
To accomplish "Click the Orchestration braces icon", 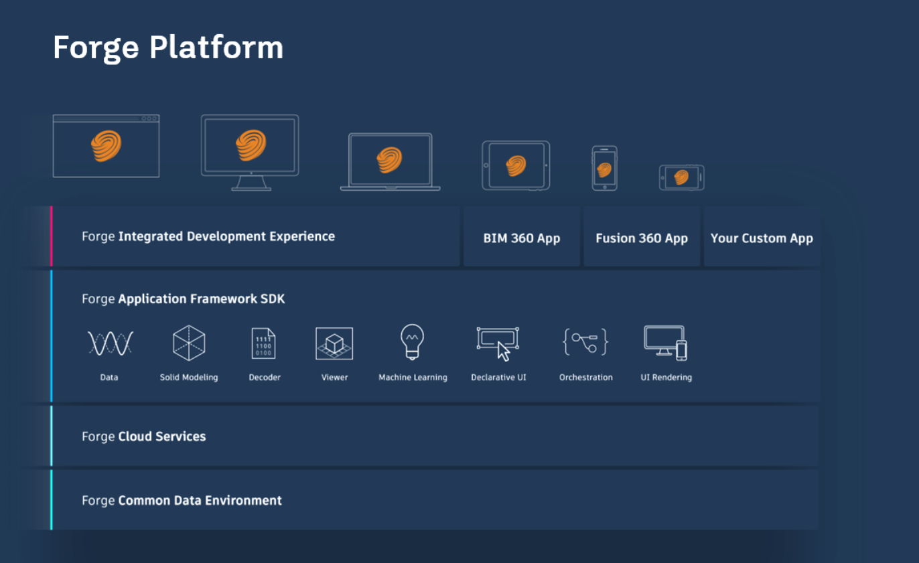I will pos(585,342).
